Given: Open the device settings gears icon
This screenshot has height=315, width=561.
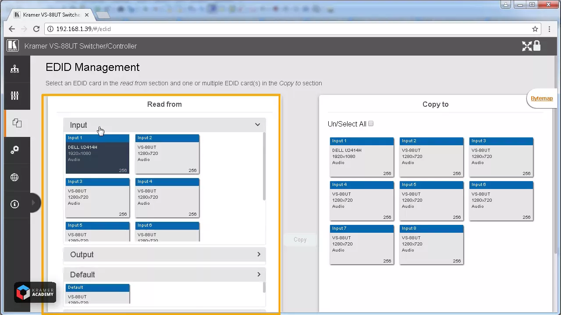Looking at the screenshot, I should tap(15, 150).
